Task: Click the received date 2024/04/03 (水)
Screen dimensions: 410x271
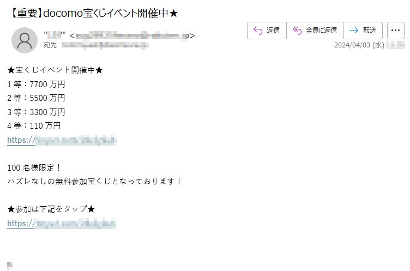Action: tap(359, 45)
